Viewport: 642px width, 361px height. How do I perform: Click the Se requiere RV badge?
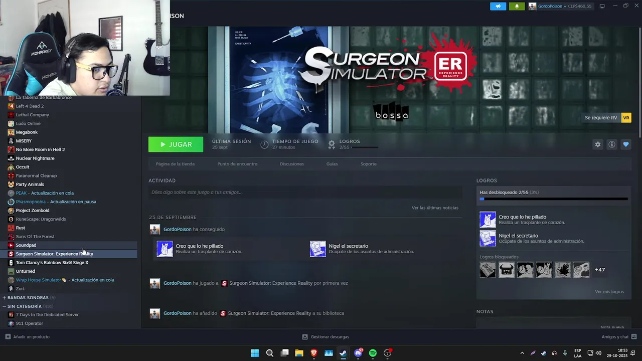click(607, 118)
